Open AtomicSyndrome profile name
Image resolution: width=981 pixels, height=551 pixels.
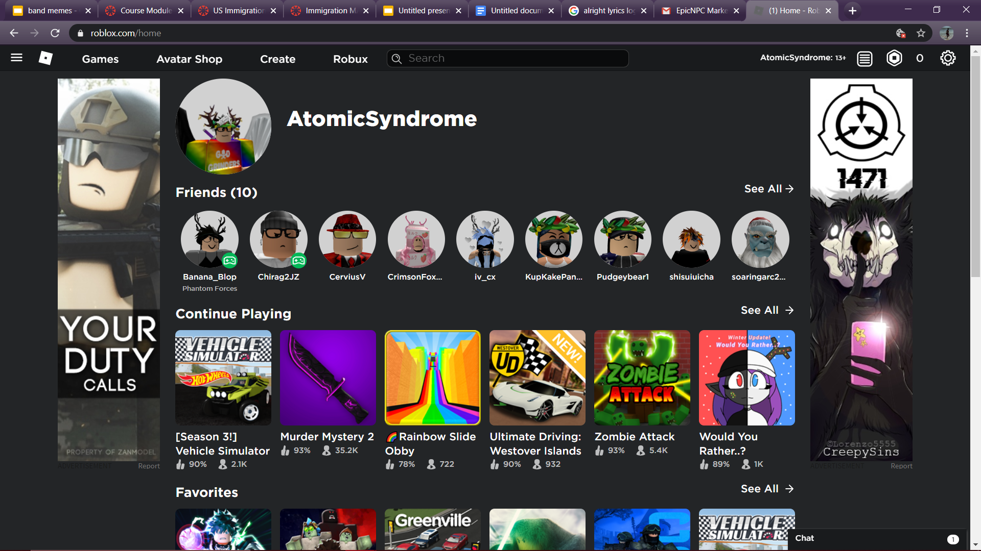point(382,119)
